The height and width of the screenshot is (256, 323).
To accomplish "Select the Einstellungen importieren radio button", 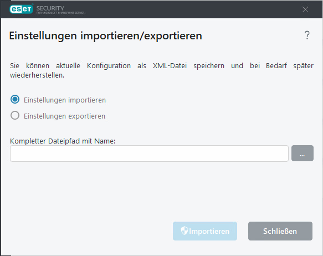I will [15, 99].
